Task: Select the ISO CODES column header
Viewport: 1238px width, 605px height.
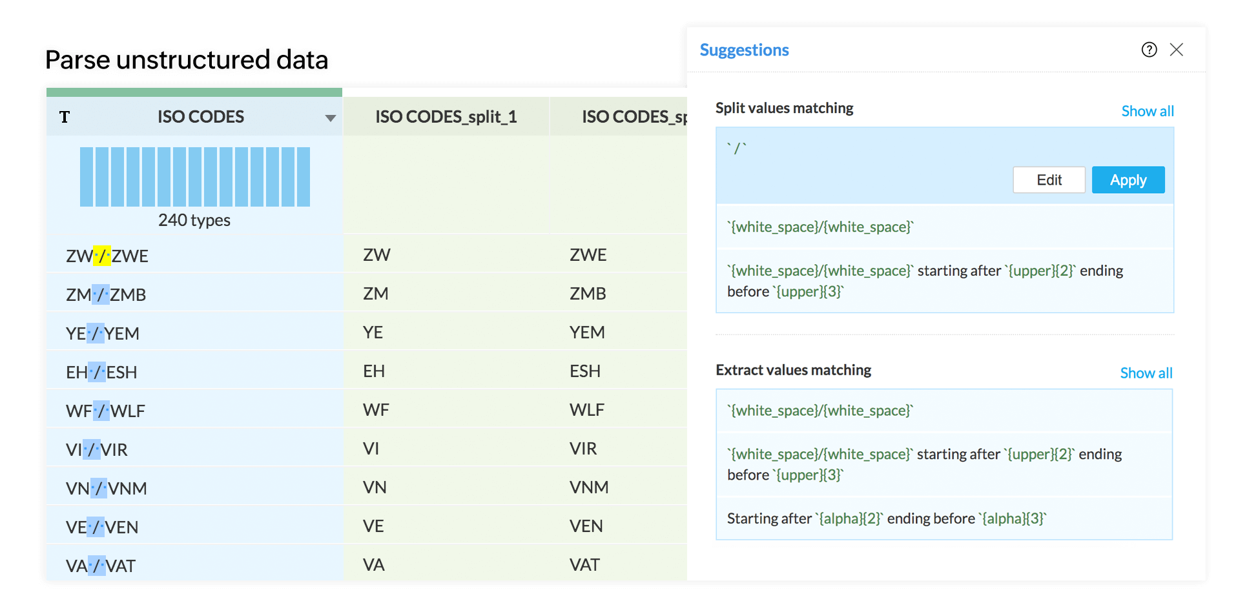Action: [x=200, y=117]
